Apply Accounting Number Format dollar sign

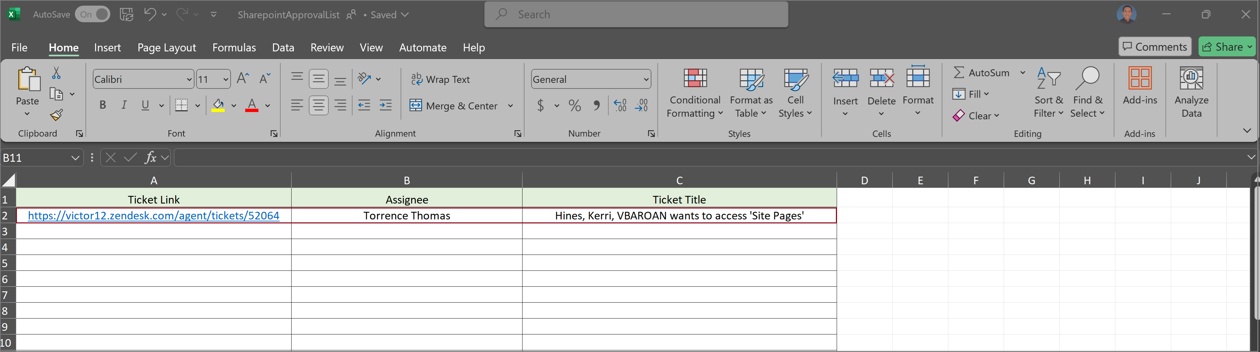[540, 105]
